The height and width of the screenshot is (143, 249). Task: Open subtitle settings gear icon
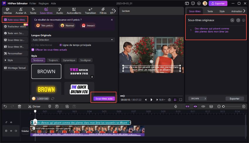(x=238, y=21)
